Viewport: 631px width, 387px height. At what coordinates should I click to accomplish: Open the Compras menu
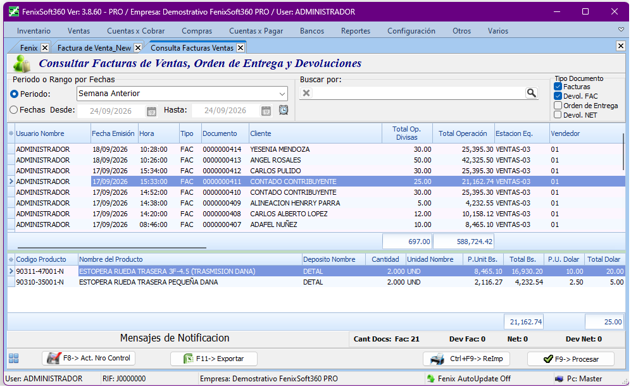[197, 31]
